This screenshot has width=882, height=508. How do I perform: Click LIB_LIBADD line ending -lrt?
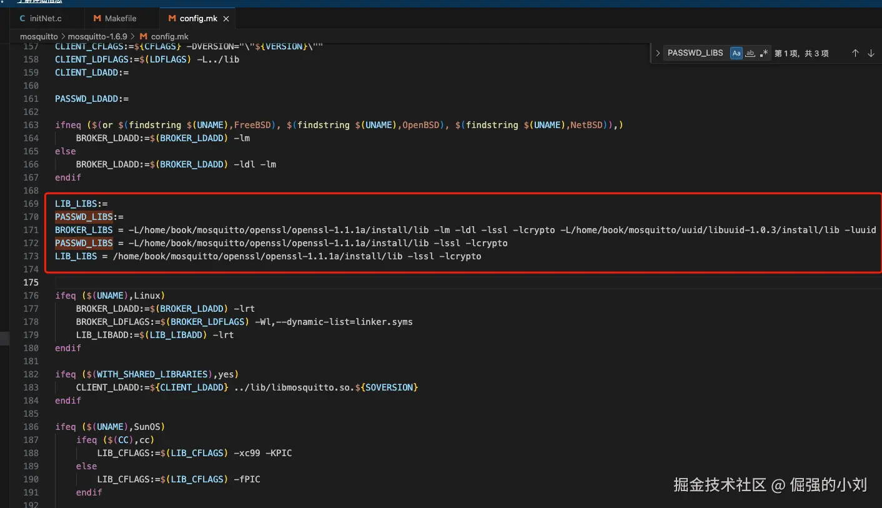pos(155,335)
